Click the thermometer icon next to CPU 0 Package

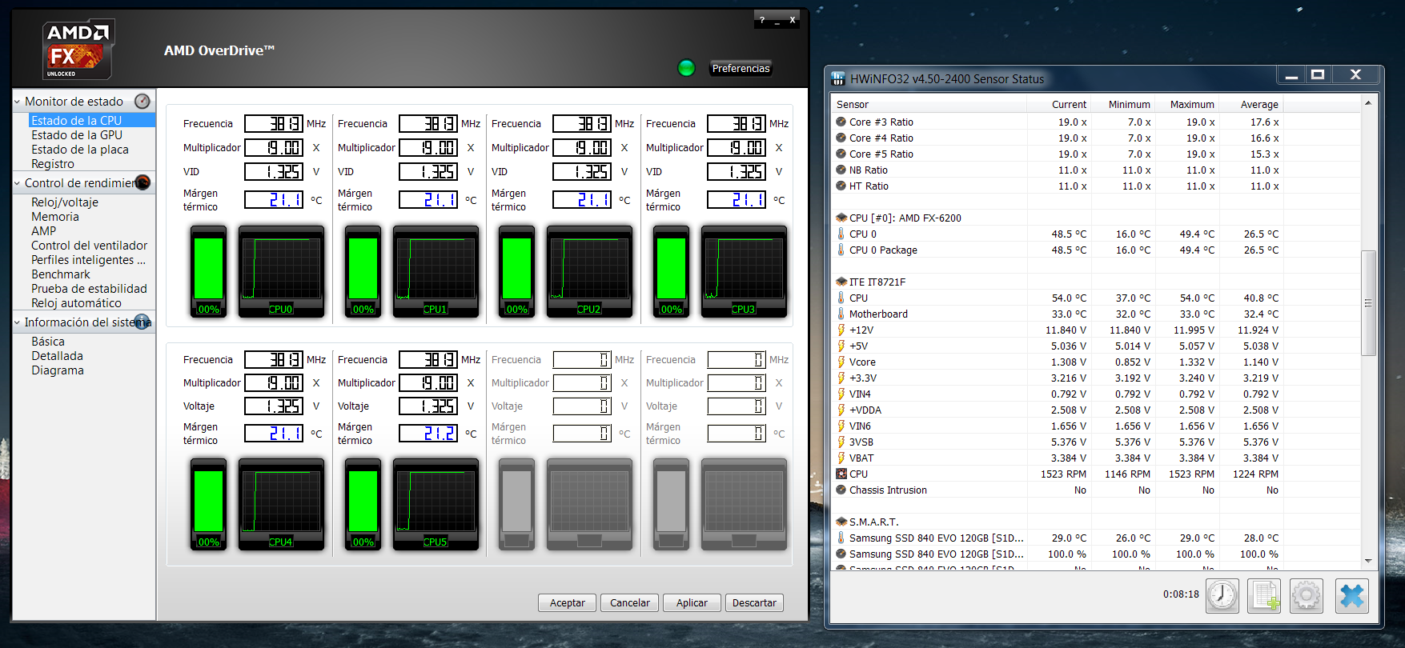click(x=841, y=250)
